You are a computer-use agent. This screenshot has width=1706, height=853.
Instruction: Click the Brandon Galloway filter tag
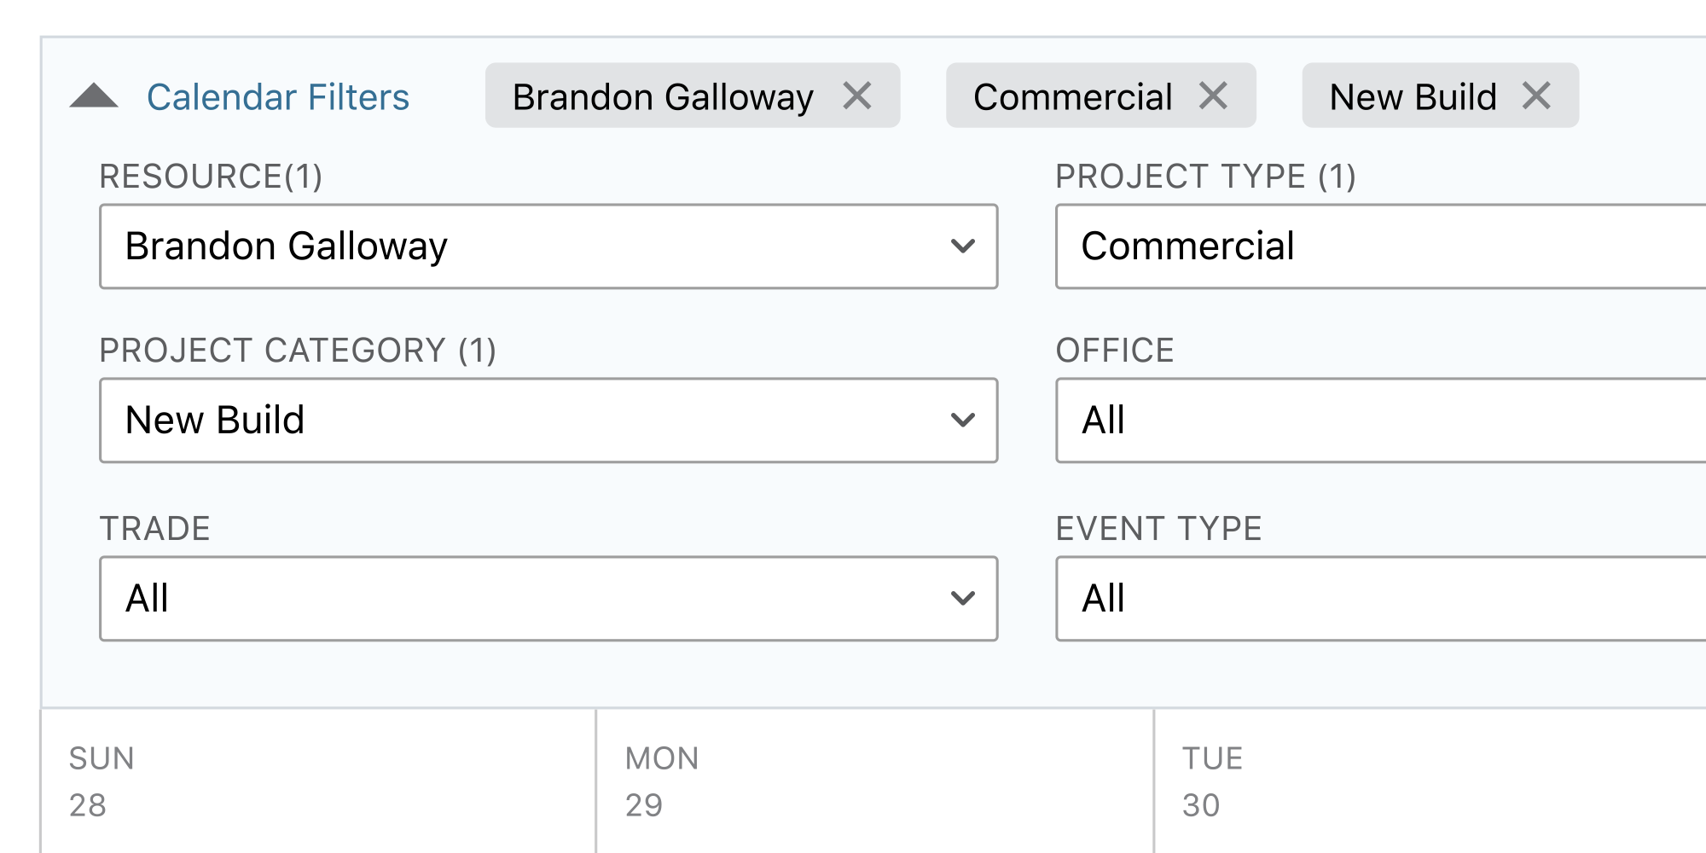coord(663,97)
